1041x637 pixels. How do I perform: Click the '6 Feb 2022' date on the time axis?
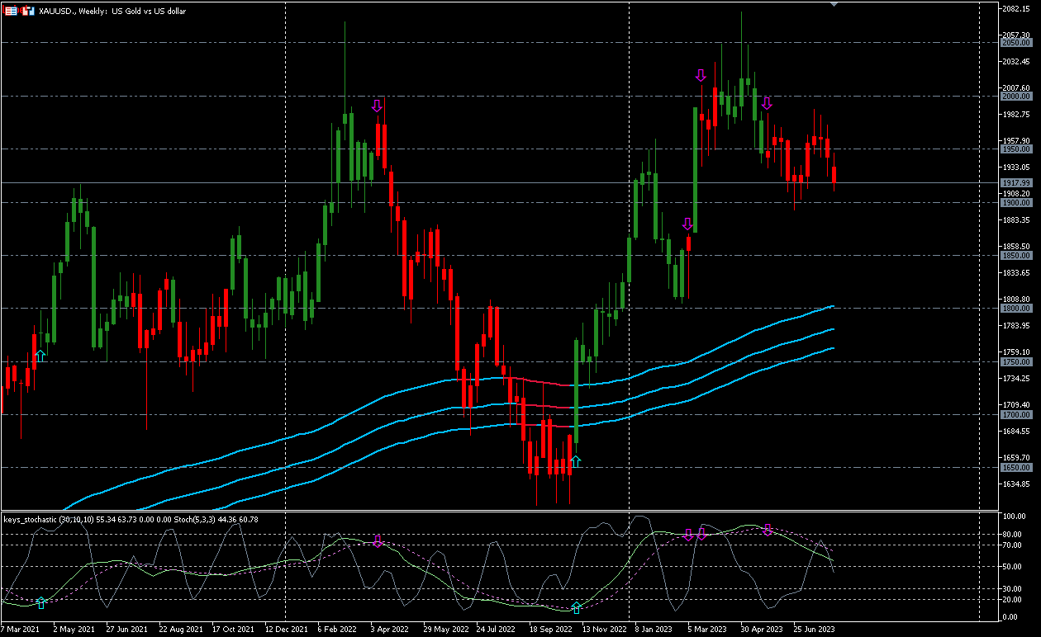pos(338,630)
